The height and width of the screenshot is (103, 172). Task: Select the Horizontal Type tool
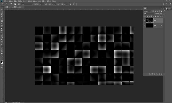coord(2,46)
